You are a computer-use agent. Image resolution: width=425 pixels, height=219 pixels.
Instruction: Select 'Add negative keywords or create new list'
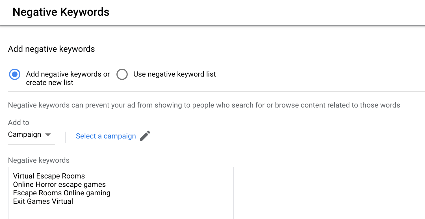click(14, 74)
